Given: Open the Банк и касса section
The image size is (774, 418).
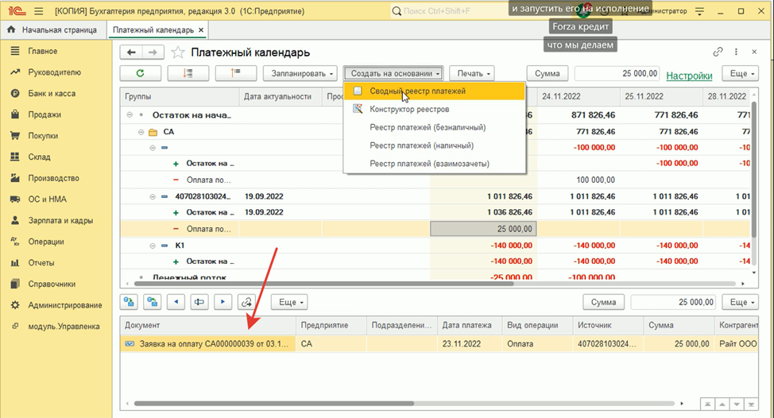Looking at the screenshot, I should click(x=52, y=93).
